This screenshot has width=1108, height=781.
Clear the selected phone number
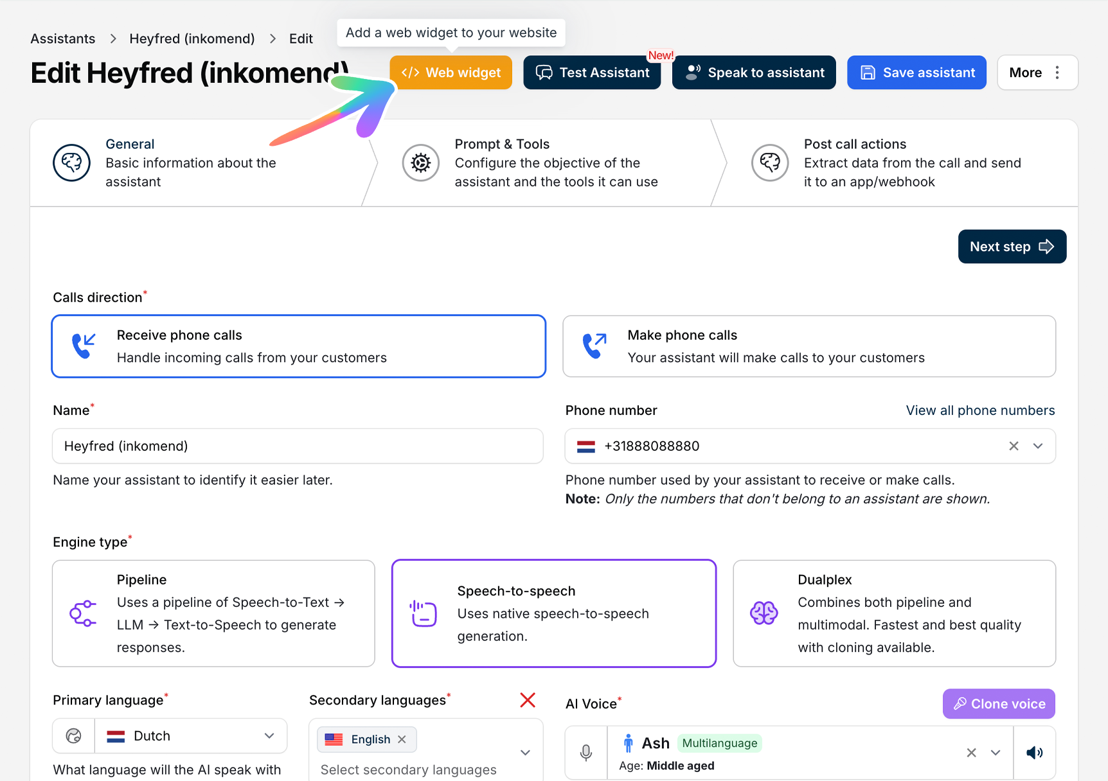click(1014, 446)
